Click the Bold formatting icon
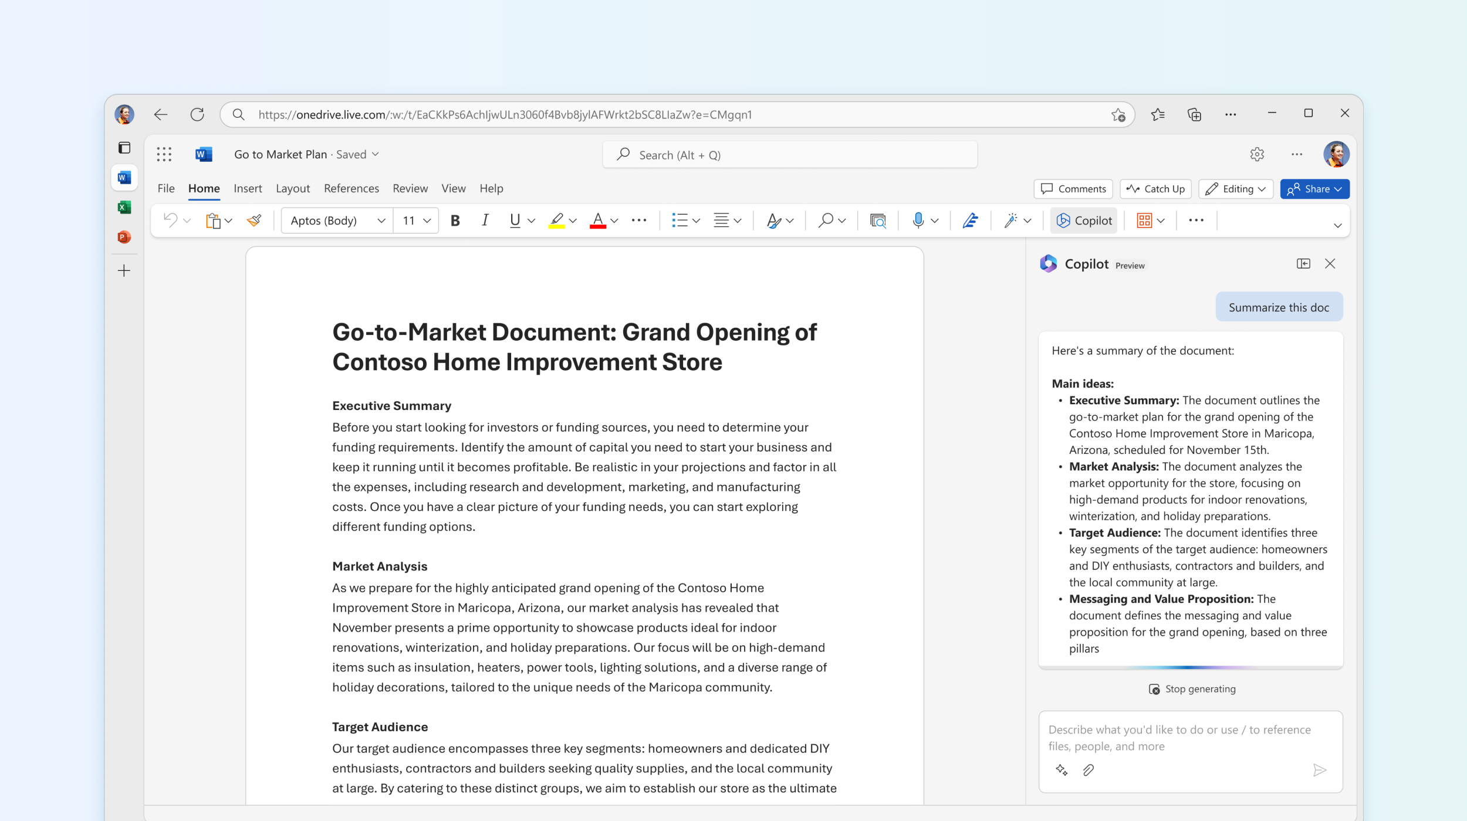The height and width of the screenshot is (821, 1467). pyautogui.click(x=454, y=219)
